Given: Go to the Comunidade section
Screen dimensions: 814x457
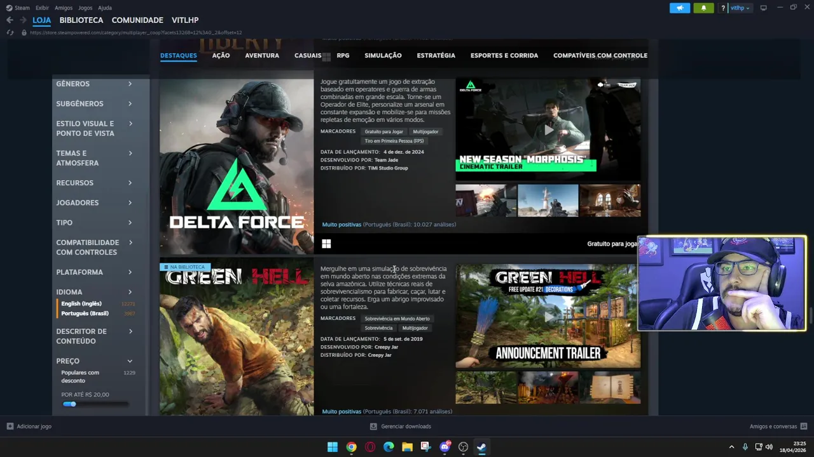Looking at the screenshot, I should (x=137, y=20).
